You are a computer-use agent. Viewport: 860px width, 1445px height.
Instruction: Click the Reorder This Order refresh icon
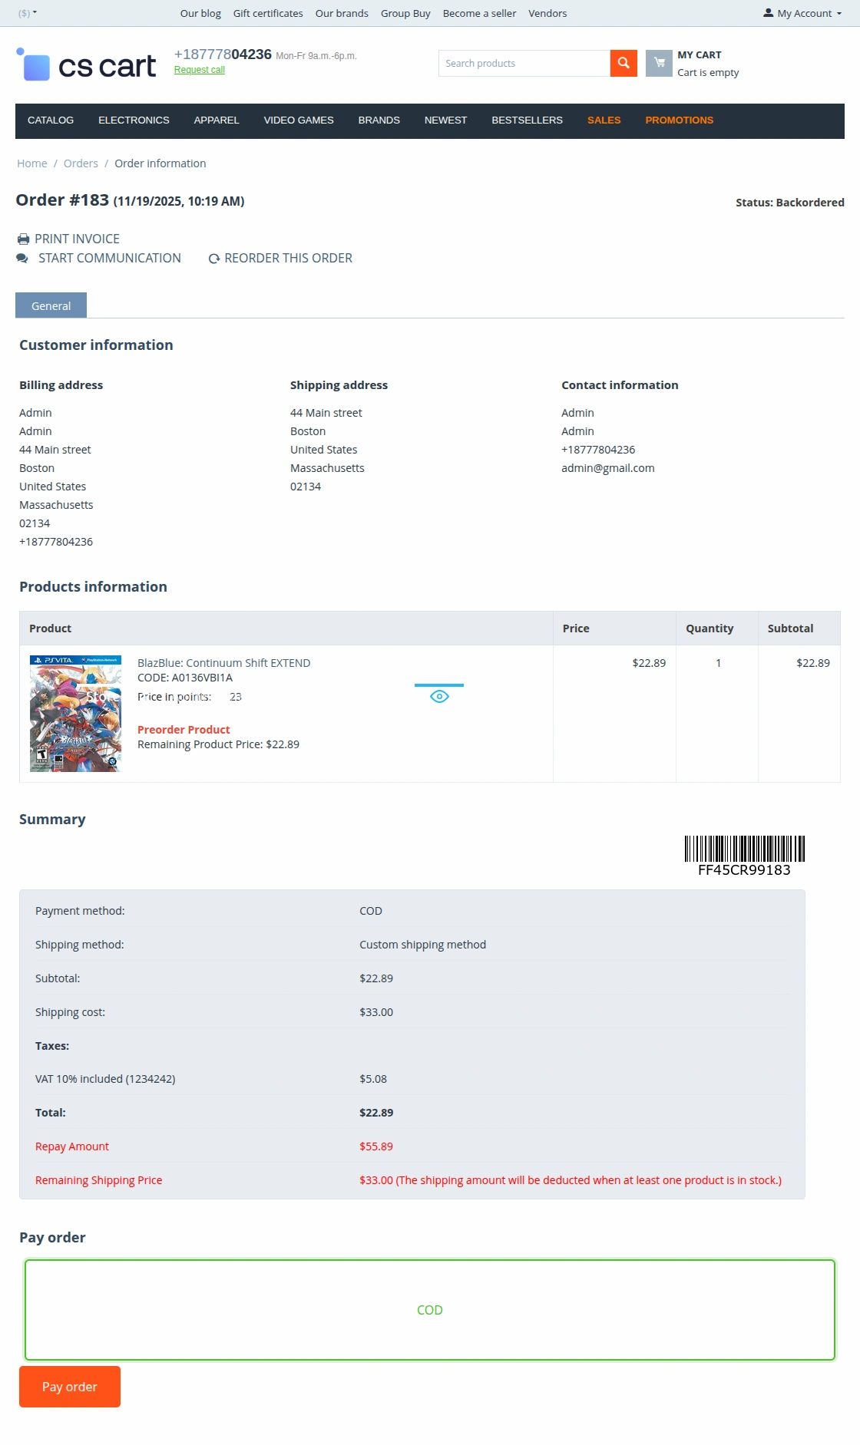[x=214, y=259]
